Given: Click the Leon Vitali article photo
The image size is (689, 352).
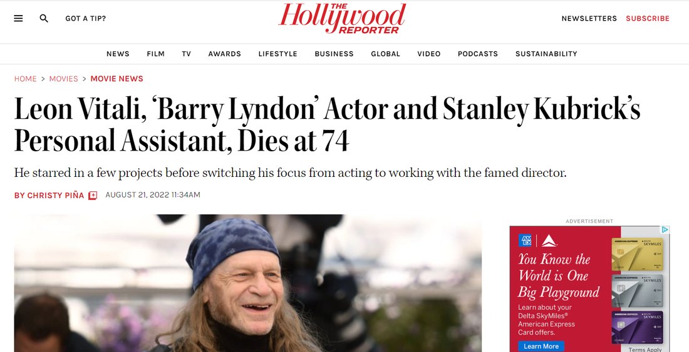Looking at the screenshot, I should (248, 283).
